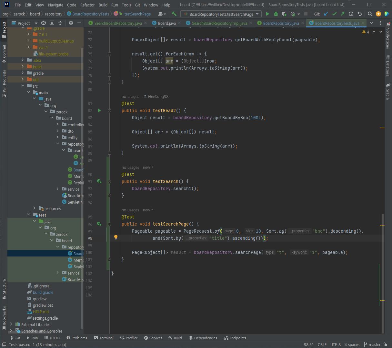Open the Project view mode dropdown
The image size is (392, 348).
tap(25, 23)
